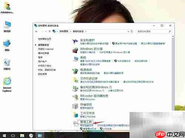The height and width of the screenshot is (138, 185).
Task: Open the address bar history dropdown
Action: coord(128,32)
